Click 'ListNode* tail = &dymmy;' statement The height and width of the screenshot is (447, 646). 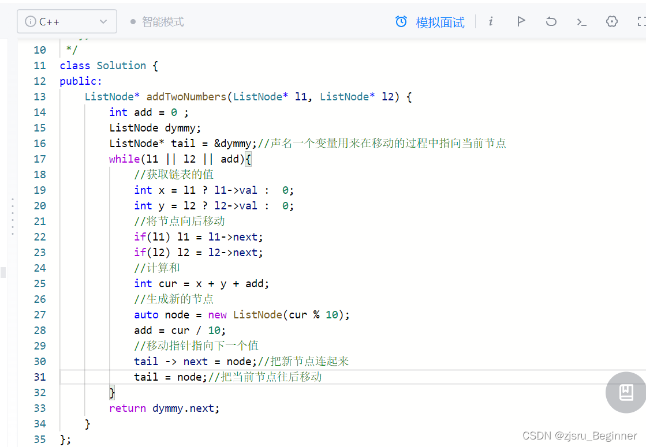pyautogui.click(x=183, y=144)
